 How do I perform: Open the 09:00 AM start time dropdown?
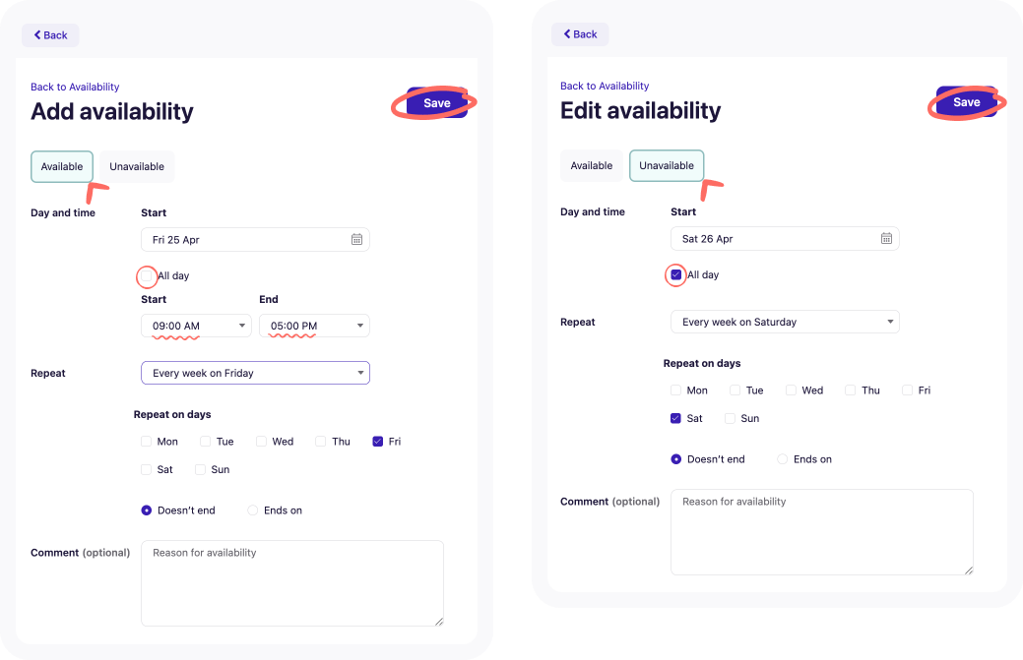coord(196,326)
